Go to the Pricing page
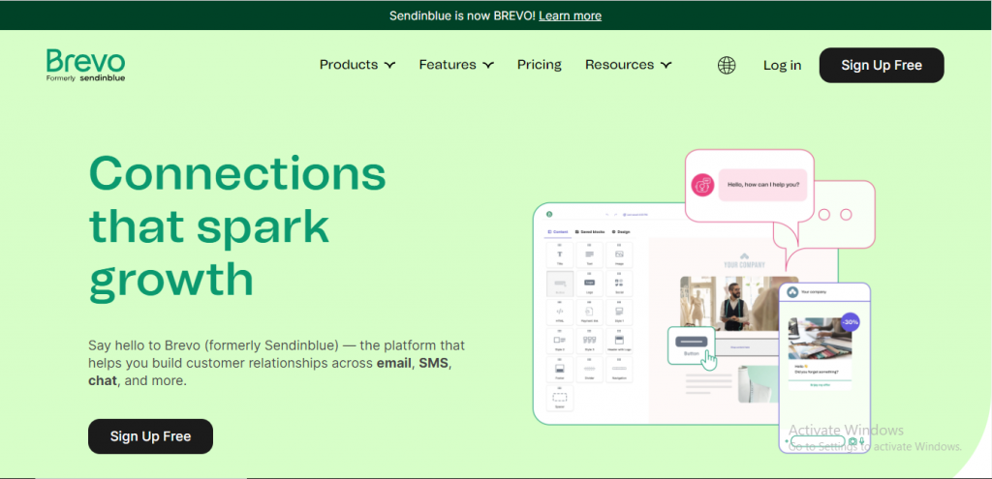992x479 pixels. point(539,65)
